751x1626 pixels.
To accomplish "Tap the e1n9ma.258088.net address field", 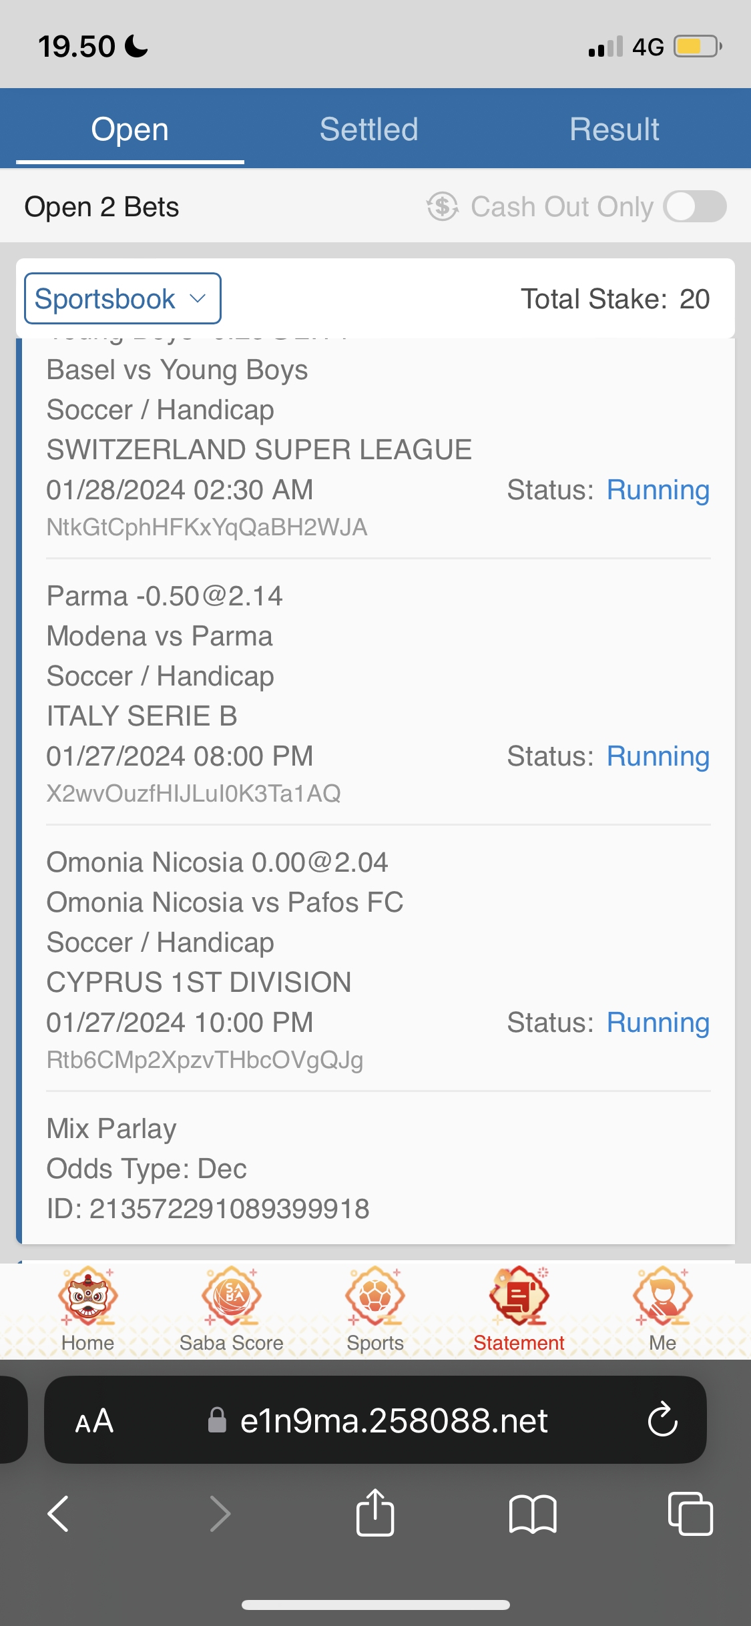I will (394, 1420).
